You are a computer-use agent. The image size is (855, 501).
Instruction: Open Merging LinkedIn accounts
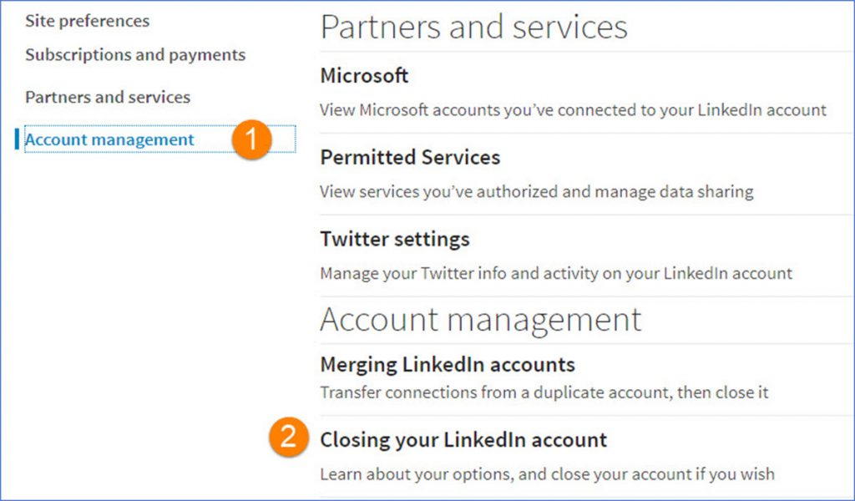(x=448, y=364)
